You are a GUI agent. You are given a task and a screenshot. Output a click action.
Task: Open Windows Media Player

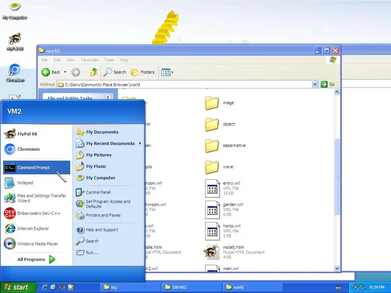36,244
